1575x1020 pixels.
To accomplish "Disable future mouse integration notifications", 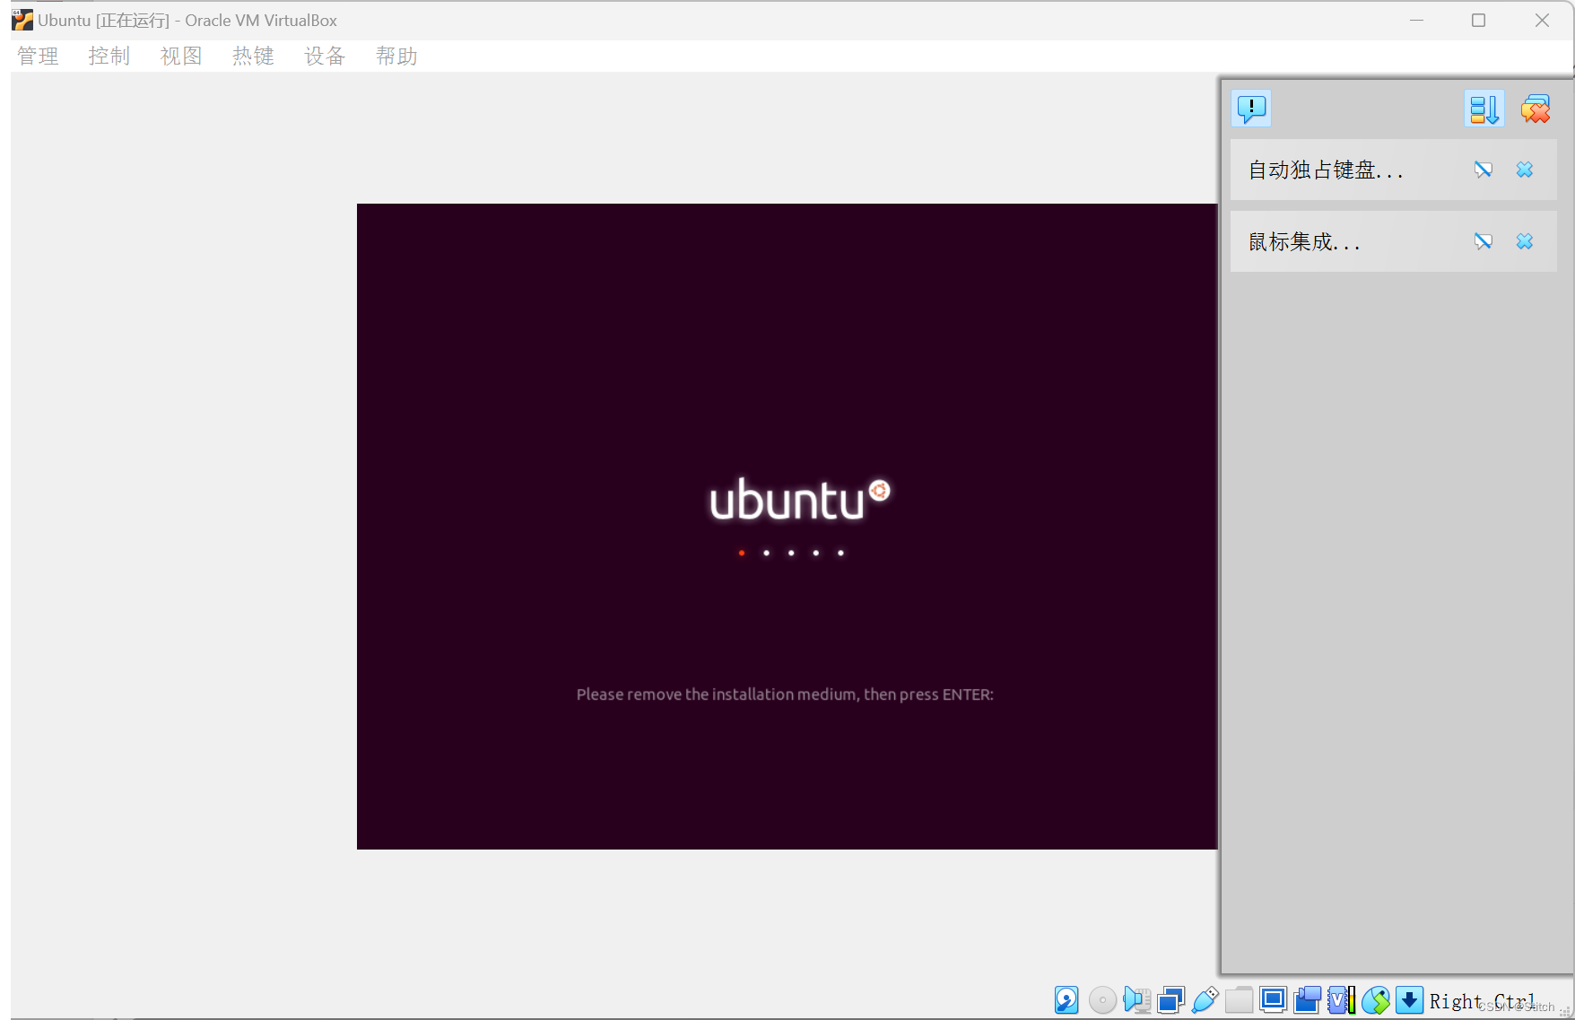I will 1484,241.
